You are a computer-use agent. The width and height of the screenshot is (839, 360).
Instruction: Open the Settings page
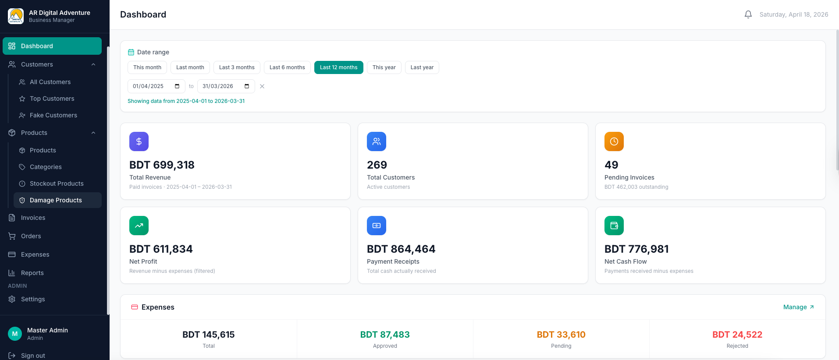52,299
